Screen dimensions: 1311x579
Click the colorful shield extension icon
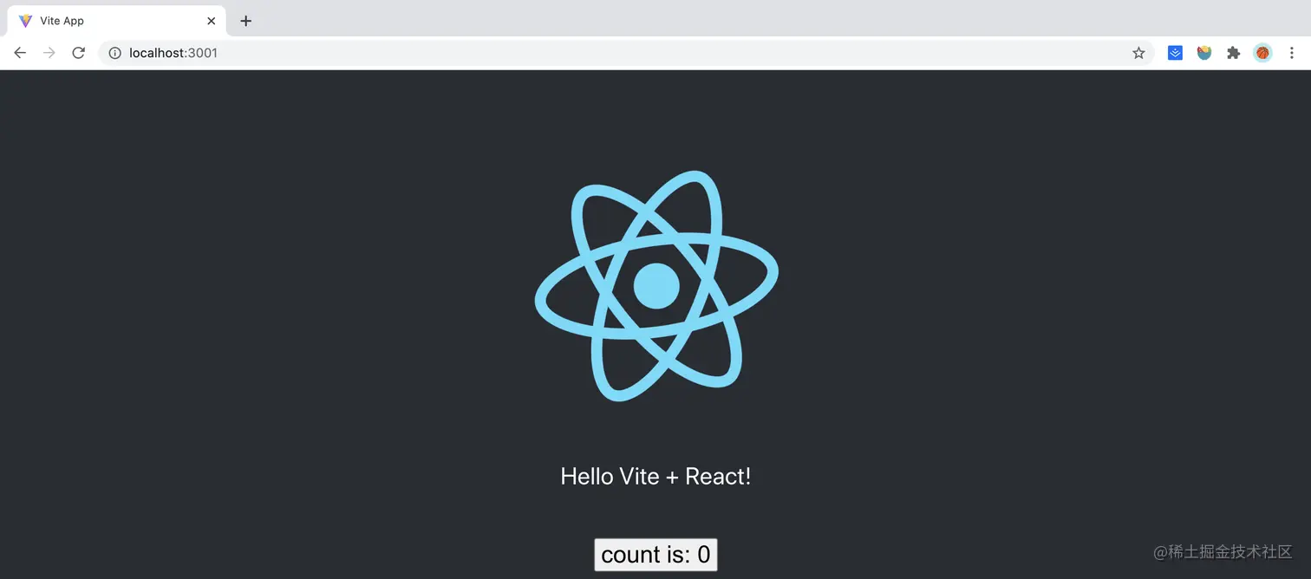(x=1204, y=53)
